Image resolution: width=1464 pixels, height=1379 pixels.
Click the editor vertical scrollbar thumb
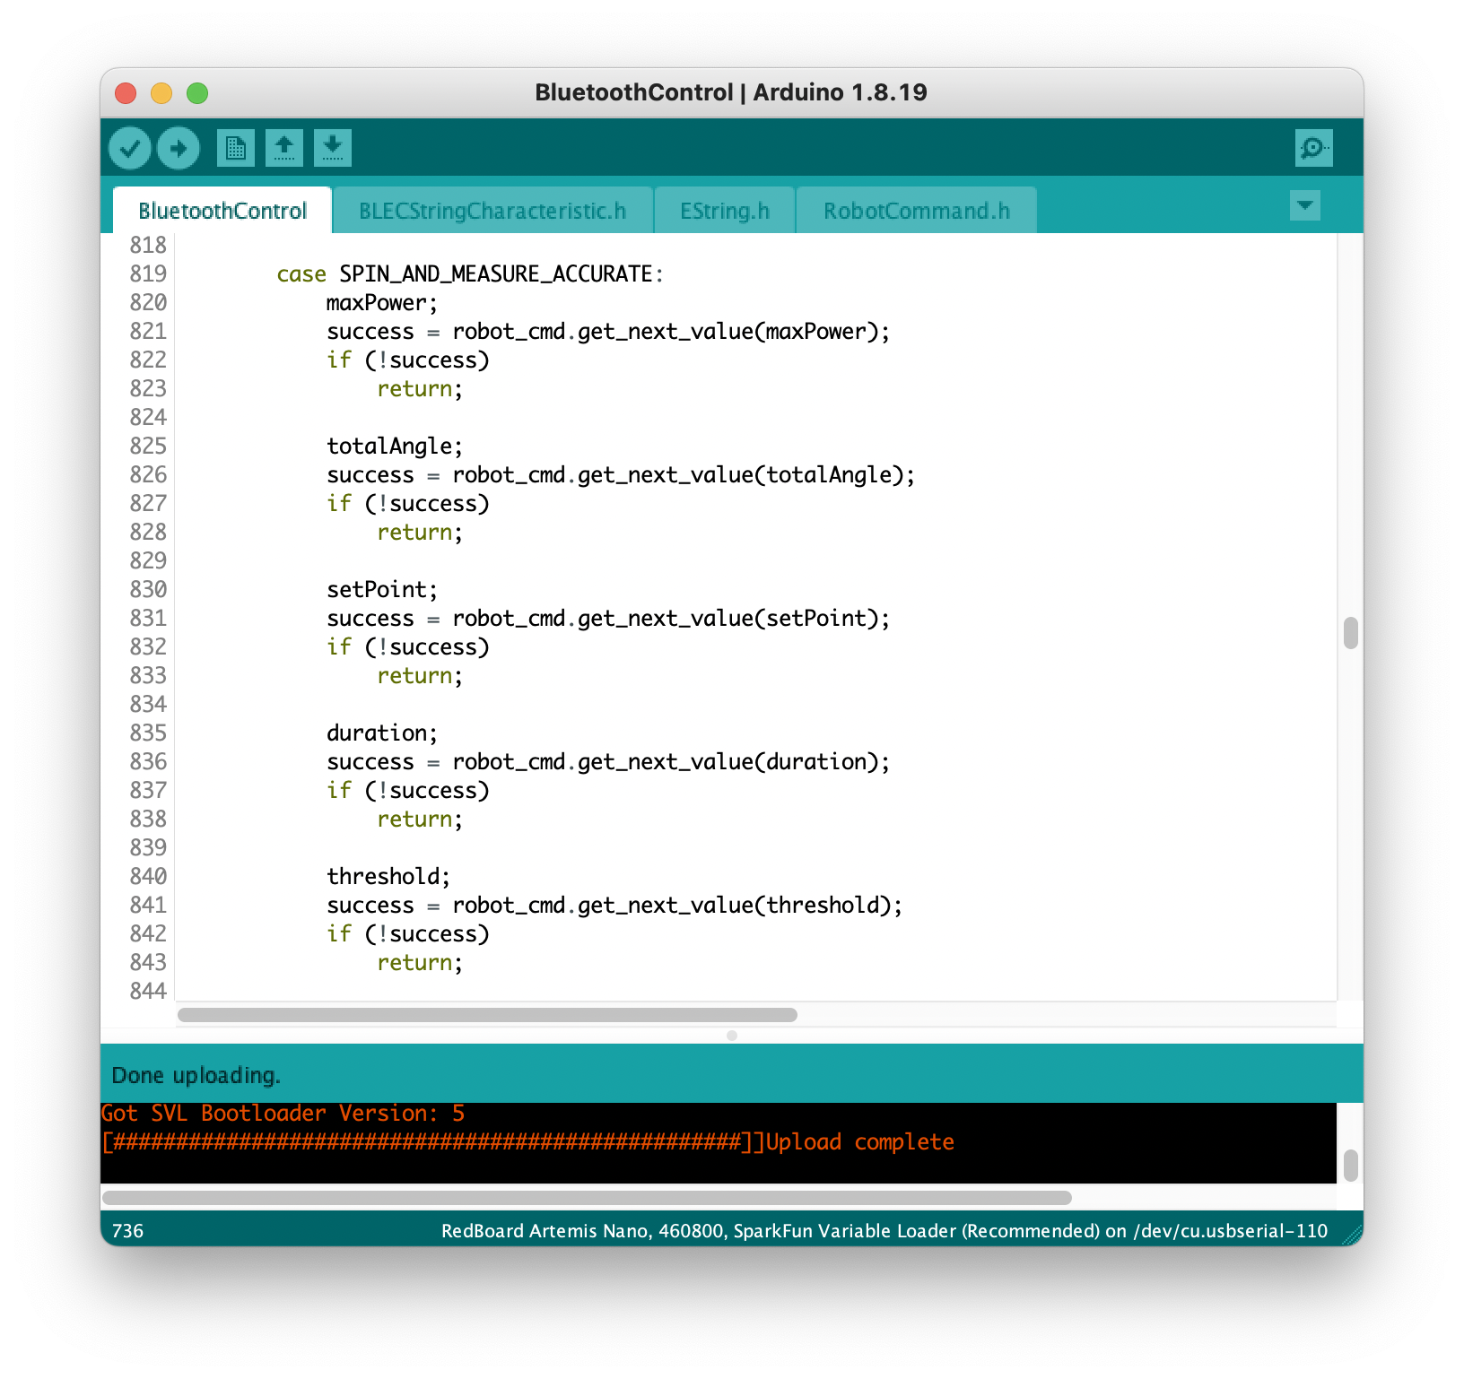click(1351, 633)
